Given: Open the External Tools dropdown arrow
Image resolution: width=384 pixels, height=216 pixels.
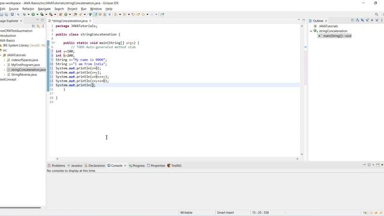Looking at the screenshot, I should (x=55, y=14).
